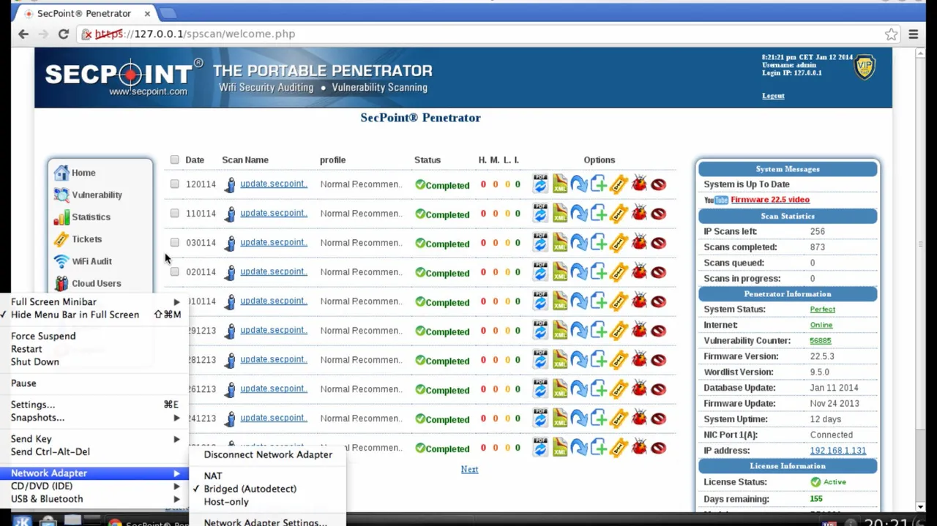Create a ticket for scan 120114
Screen dimensions: 937x526
pyautogui.click(x=619, y=184)
